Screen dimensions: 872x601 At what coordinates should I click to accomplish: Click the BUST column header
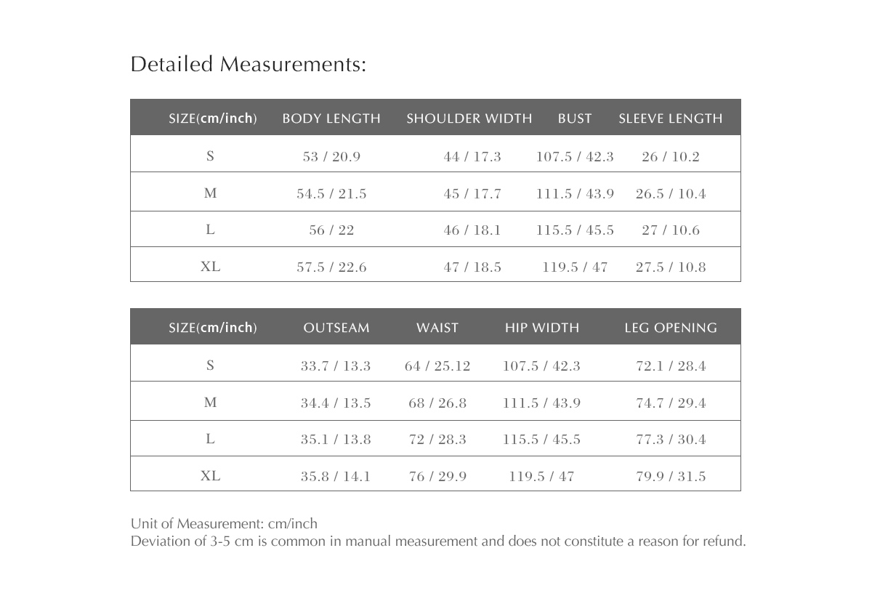click(575, 118)
